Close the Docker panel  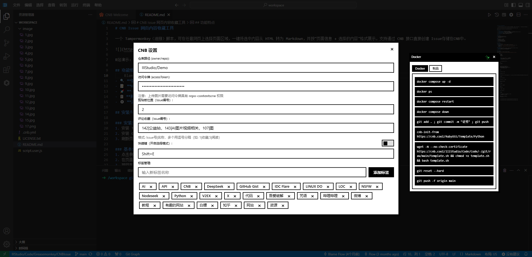tap(494, 57)
